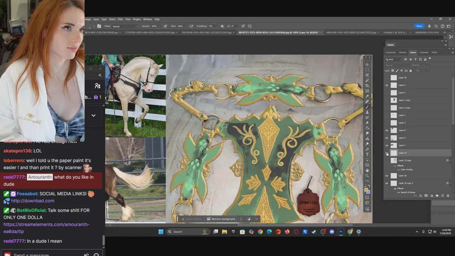Switch to the Paths tab
Image resolution: width=455 pixels, height=256 pixels.
(434, 52)
